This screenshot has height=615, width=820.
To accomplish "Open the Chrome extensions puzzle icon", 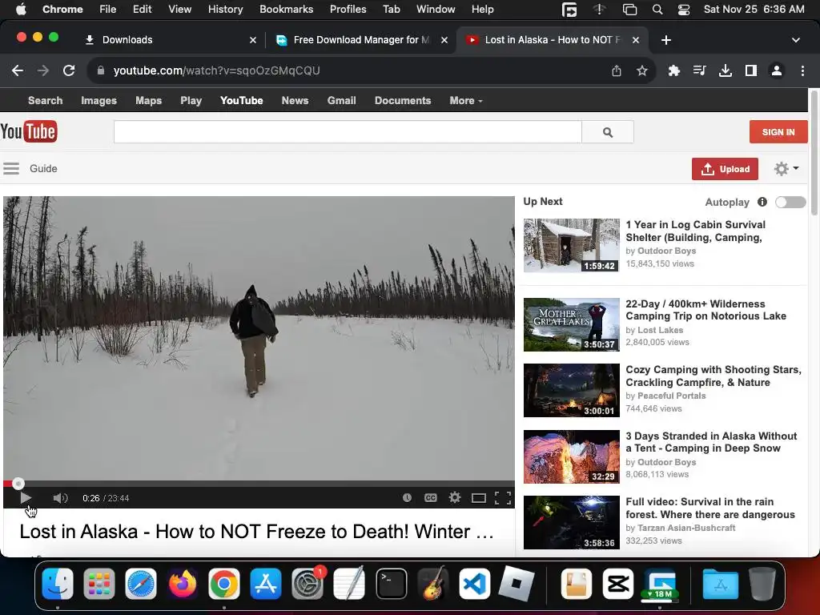I will [674, 70].
